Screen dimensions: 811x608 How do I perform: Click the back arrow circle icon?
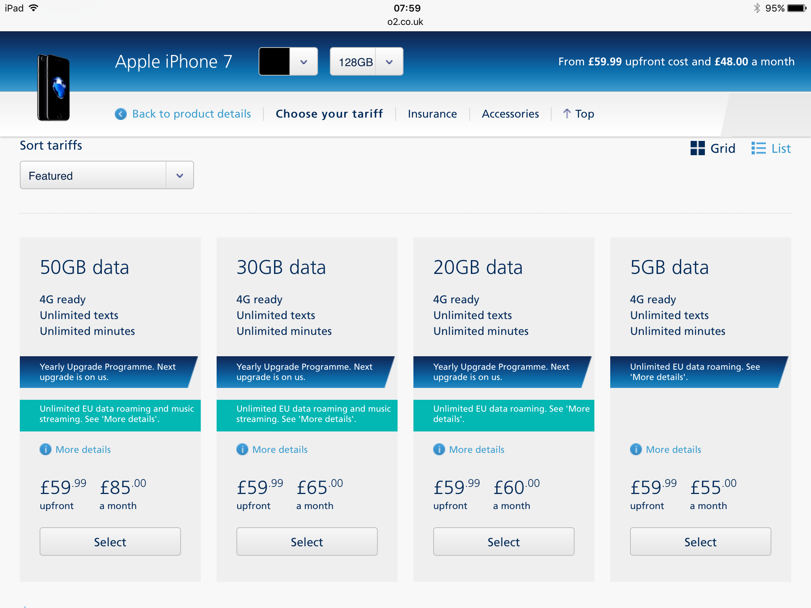(x=121, y=114)
